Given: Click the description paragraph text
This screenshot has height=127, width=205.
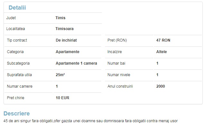Looking at the screenshot, I should tap(91, 121).
